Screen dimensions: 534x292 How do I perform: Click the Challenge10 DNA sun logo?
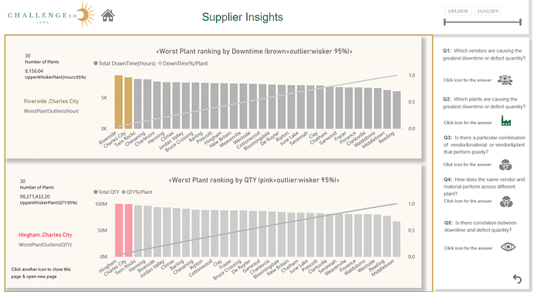click(51, 15)
